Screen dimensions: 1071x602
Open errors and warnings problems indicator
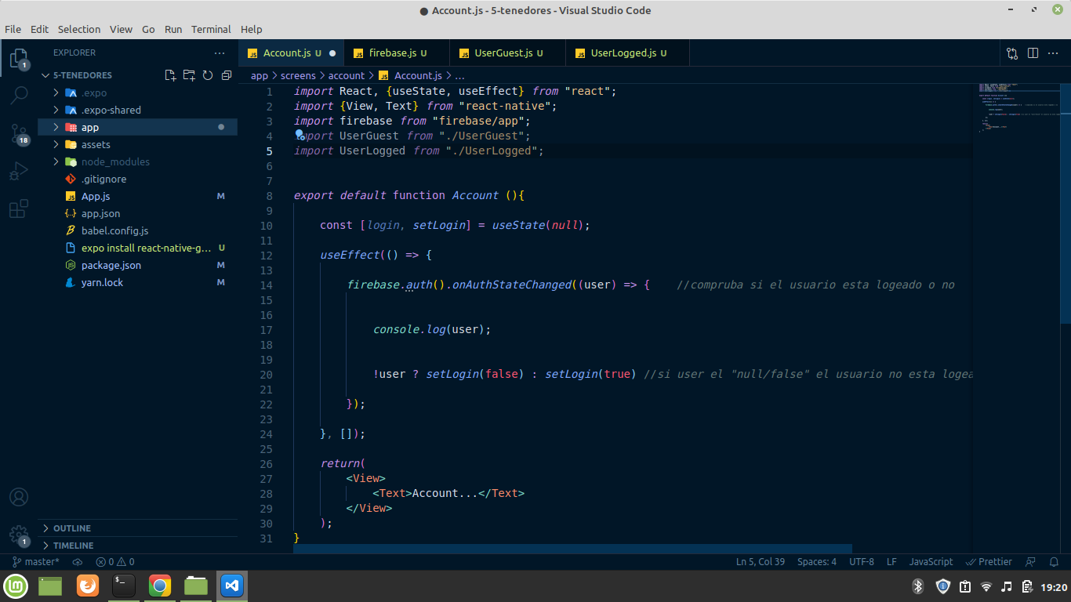click(114, 562)
